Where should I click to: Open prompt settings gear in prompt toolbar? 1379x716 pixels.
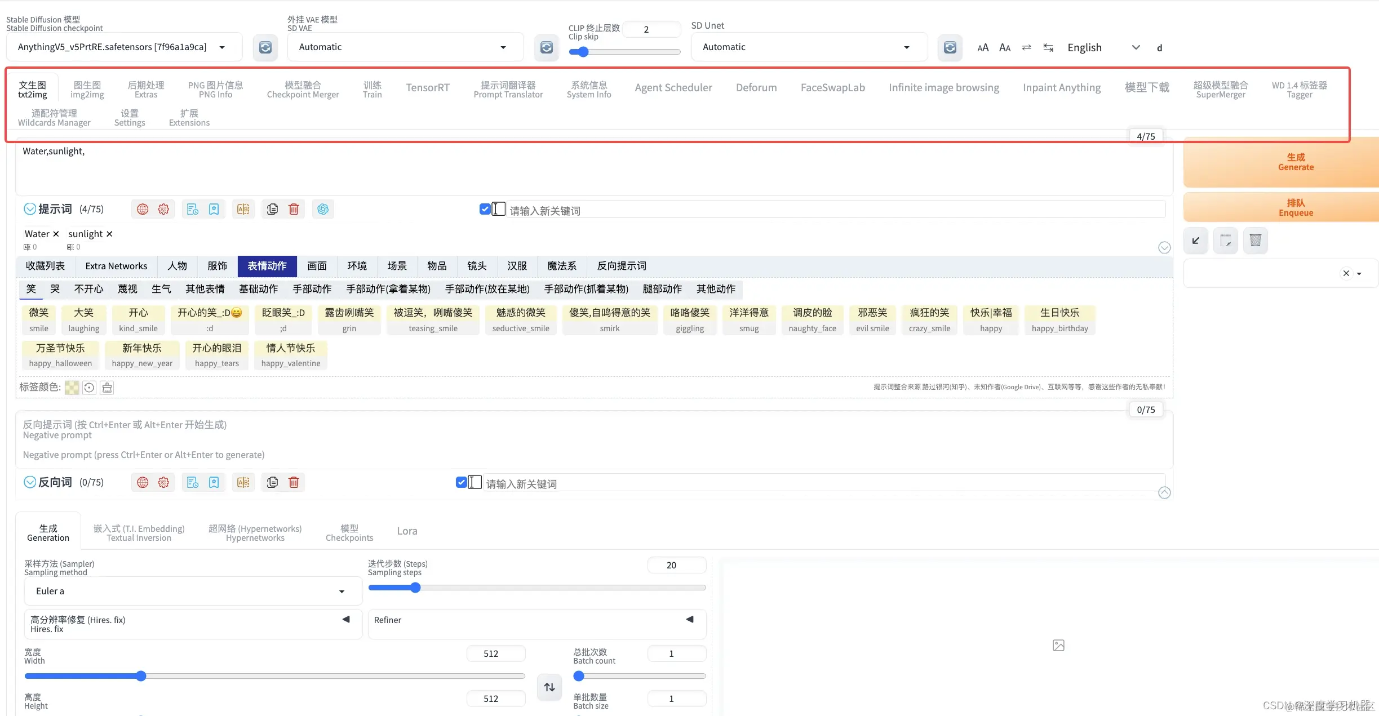(163, 210)
